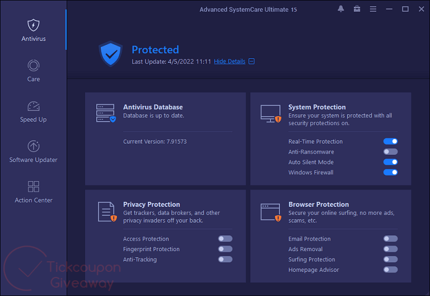Screen dimensions: 430x296
Task: Click the Auto Silent Mode label
Action: tap(311, 162)
